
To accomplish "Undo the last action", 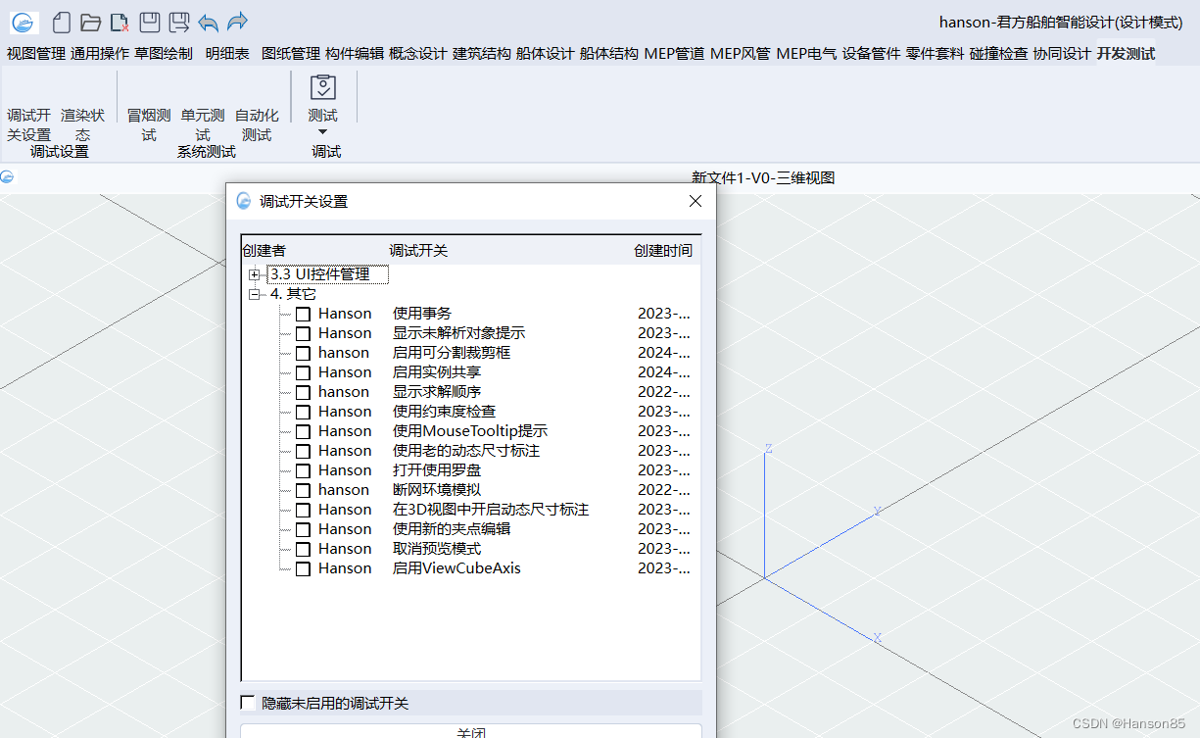I will click(208, 23).
